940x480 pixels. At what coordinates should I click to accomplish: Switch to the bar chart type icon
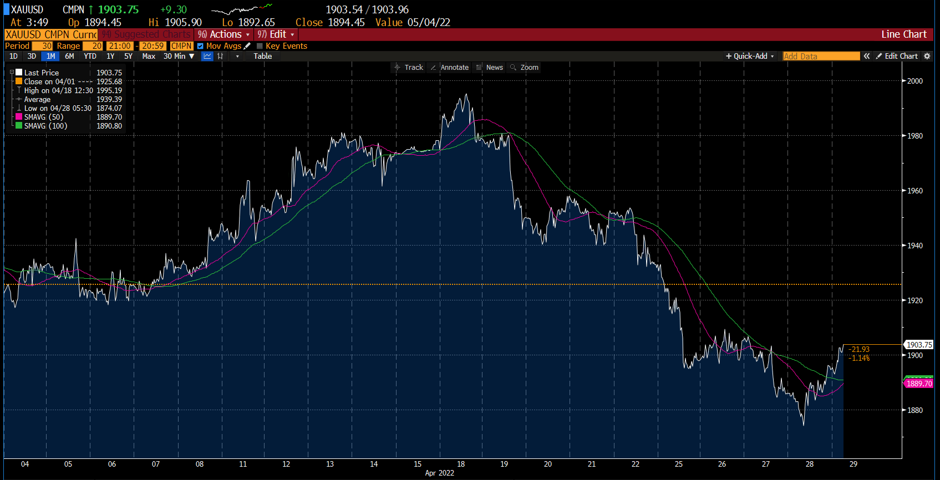pos(221,56)
